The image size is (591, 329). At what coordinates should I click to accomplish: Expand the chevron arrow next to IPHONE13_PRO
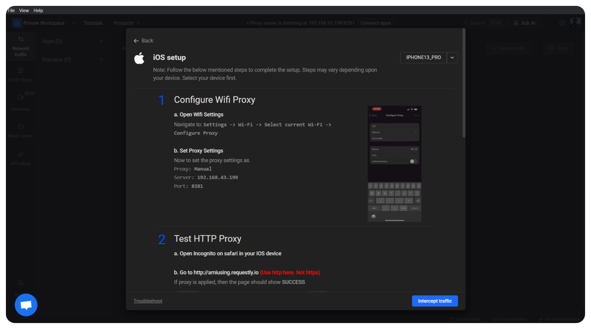click(452, 58)
